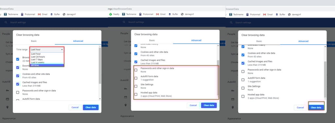Open Gmail bookmark in the left screenshot

pos(43,14)
